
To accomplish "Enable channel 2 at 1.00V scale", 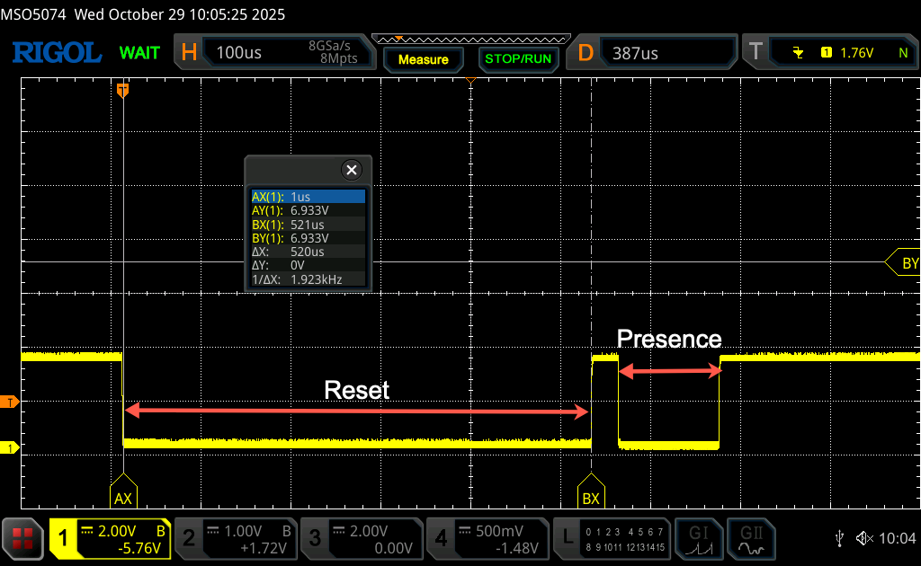I will coord(236,538).
